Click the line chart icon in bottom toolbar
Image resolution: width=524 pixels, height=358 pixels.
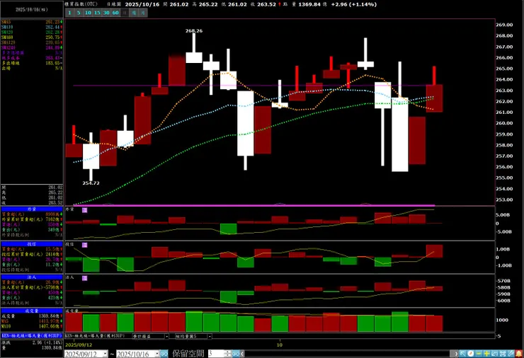click(x=494, y=353)
